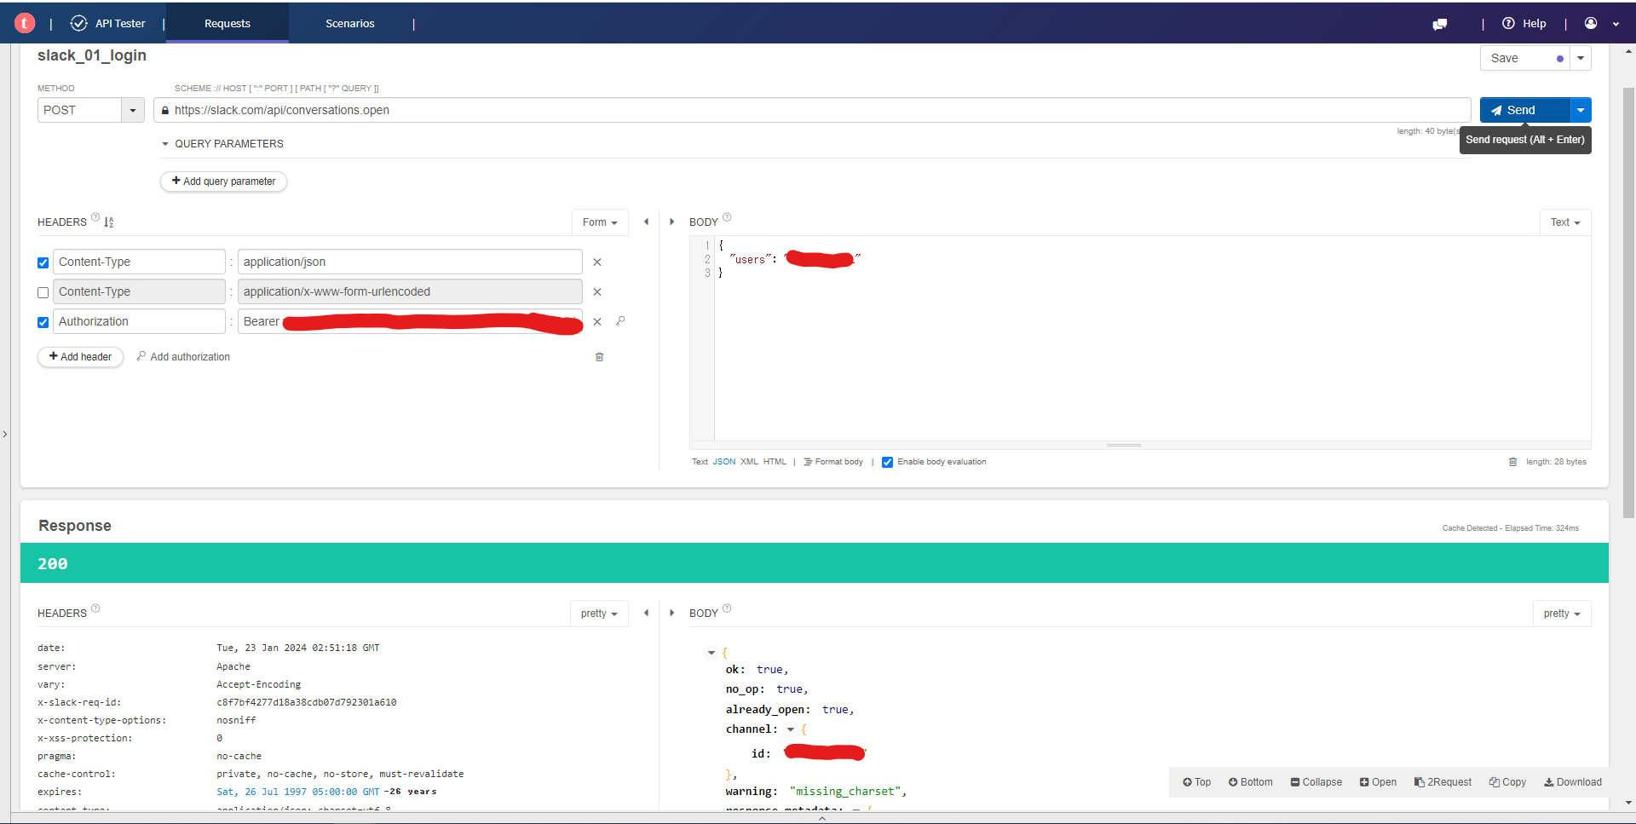The height and width of the screenshot is (824, 1636).
Task: Download the response body
Action: [1572, 782]
